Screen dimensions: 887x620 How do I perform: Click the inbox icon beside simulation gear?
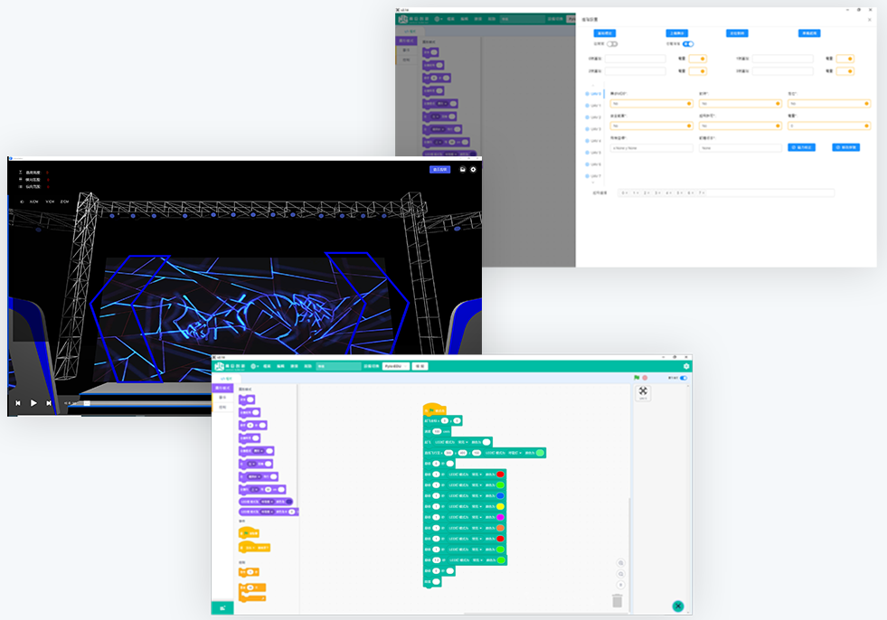462,169
